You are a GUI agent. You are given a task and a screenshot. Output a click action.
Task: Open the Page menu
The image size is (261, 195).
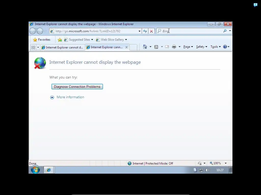[x=188, y=47]
